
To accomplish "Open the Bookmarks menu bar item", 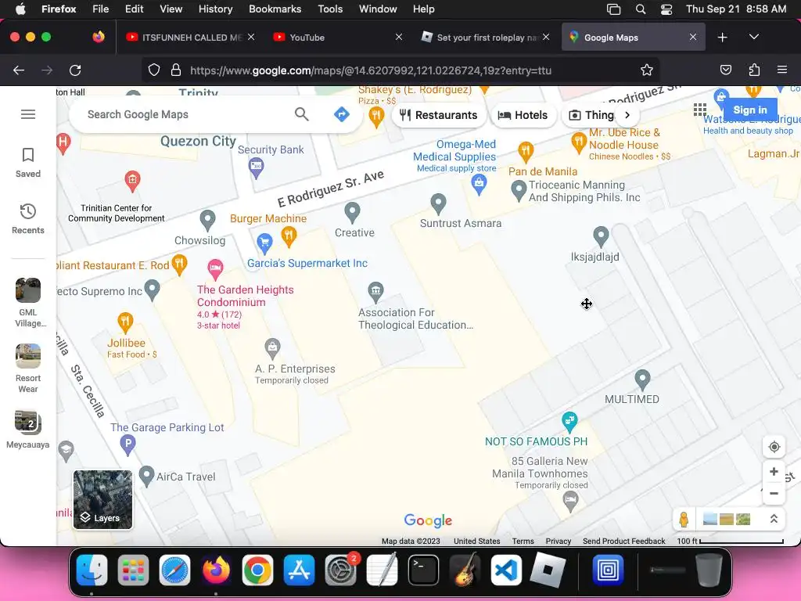I will tap(275, 9).
